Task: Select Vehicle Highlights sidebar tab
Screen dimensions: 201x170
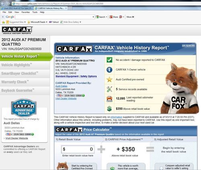Action: (x=25, y=65)
